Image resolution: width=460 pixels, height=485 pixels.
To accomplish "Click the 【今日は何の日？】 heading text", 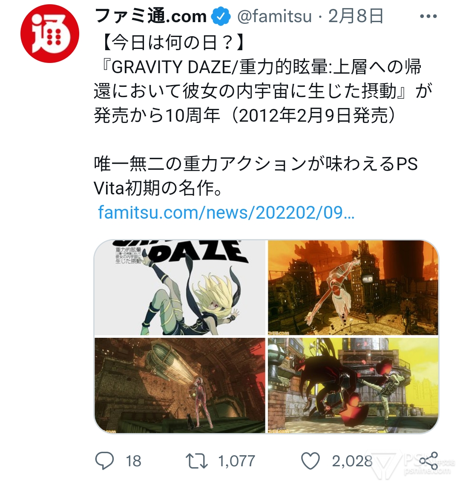I will click(173, 43).
